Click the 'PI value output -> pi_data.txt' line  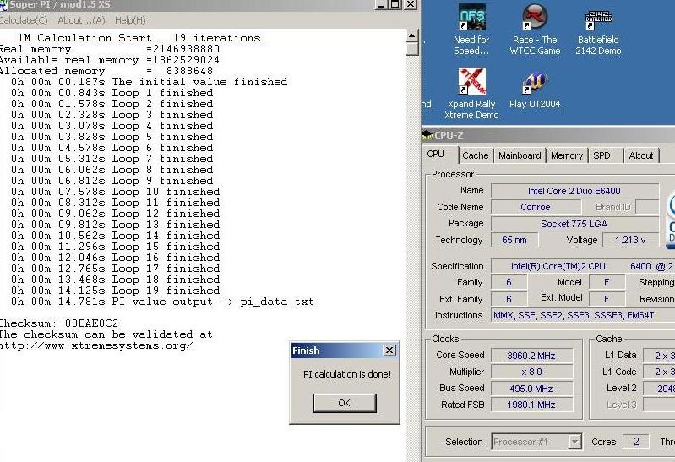[x=162, y=302]
